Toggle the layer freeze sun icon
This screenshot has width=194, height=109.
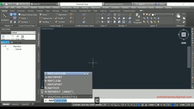pos(147,15)
